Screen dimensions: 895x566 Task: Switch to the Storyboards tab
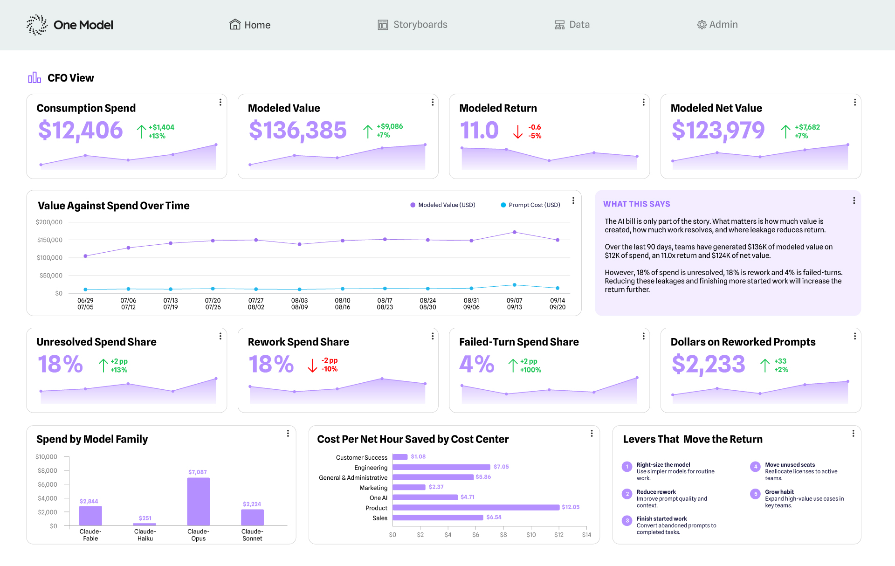point(413,25)
